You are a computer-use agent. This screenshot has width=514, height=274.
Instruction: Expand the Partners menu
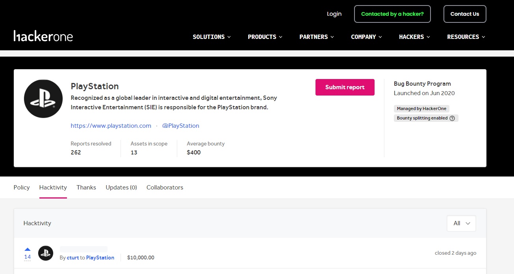317,37
